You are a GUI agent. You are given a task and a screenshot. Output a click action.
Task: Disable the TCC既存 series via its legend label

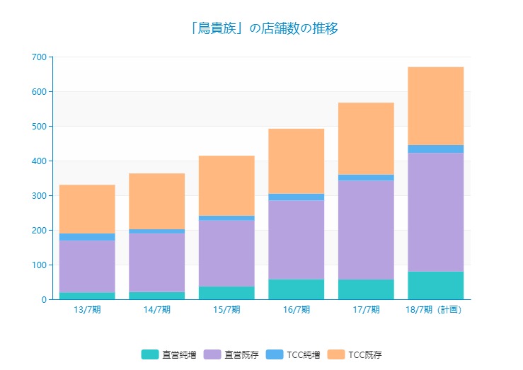[x=365, y=354]
